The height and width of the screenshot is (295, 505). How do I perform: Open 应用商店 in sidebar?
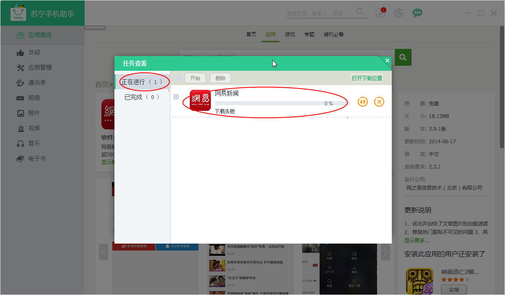[42, 35]
